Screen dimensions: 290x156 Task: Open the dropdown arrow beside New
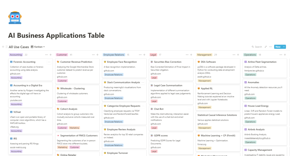284,47
